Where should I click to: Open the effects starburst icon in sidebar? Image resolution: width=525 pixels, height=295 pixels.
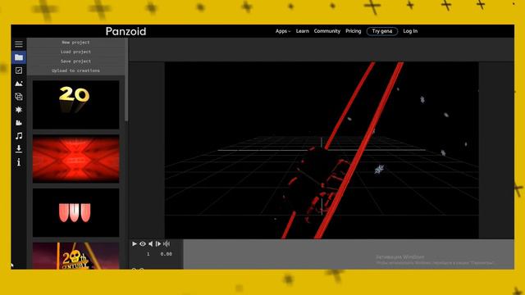pyautogui.click(x=19, y=109)
